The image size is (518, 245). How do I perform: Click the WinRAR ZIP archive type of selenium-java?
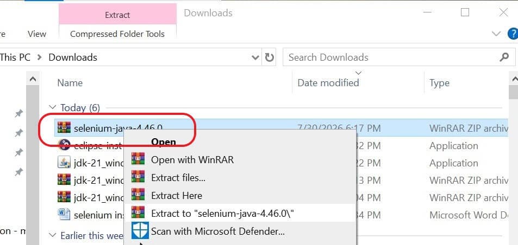[469, 128]
